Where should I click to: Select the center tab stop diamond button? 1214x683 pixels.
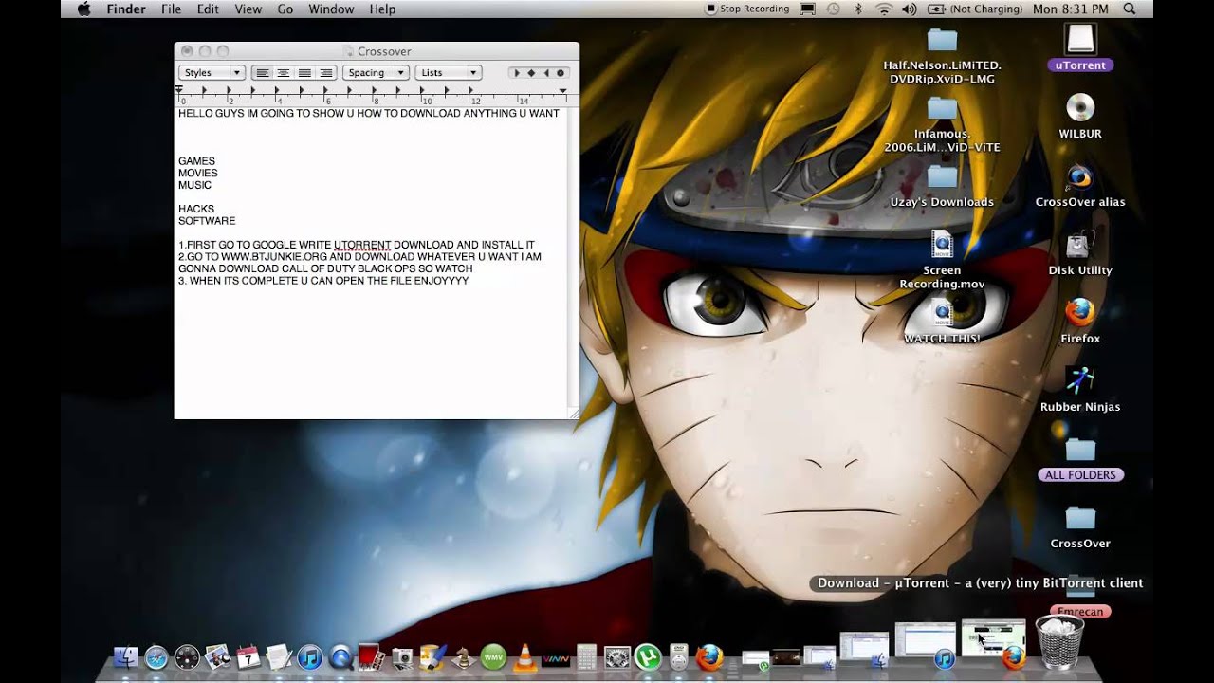click(x=531, y=73)
